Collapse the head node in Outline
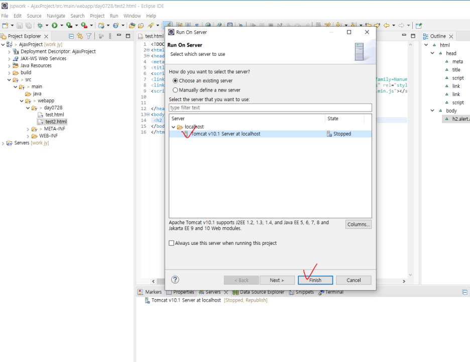This screenshot has width=470, height=362. [x=432, y=53]
